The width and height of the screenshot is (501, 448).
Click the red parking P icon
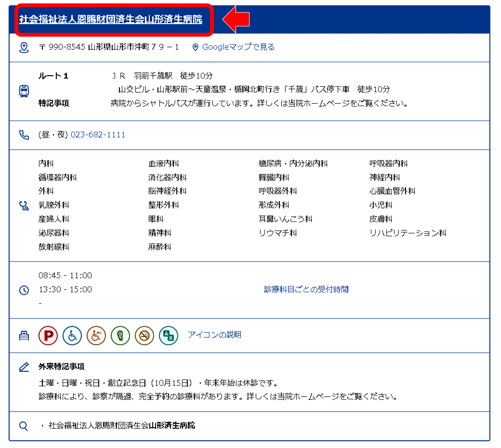point(48,336)
